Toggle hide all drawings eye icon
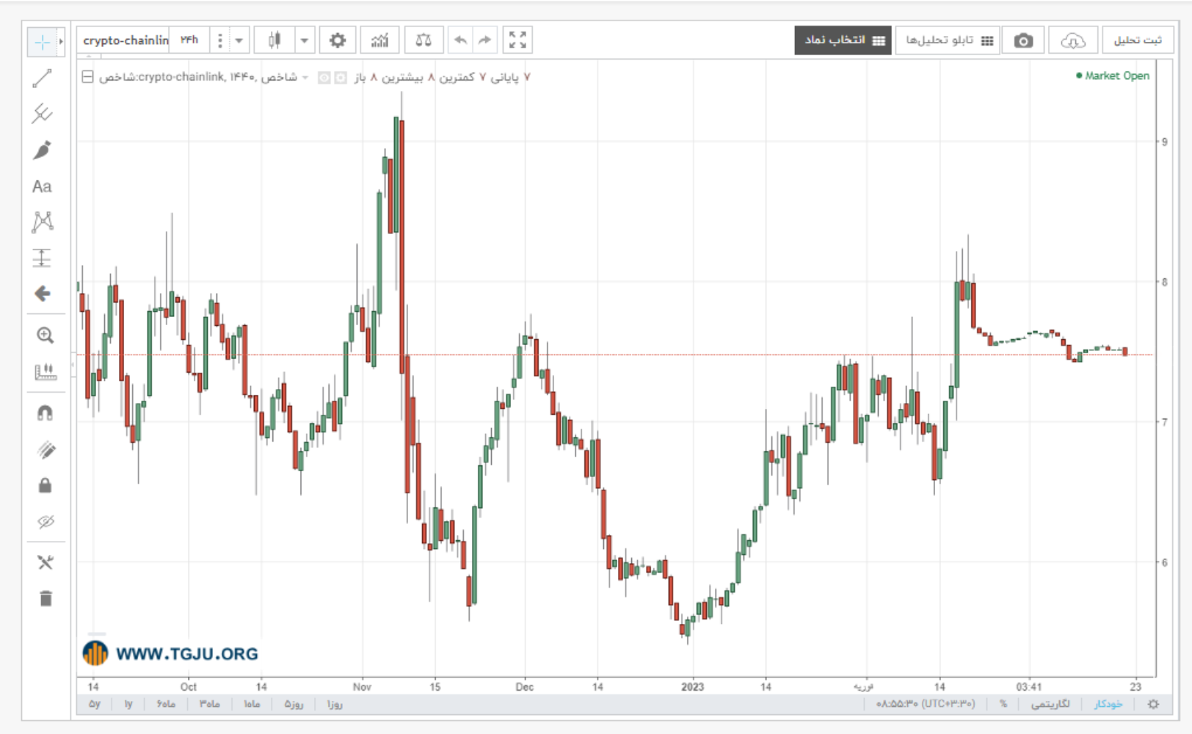The width and height of the screenshot is (1192, 734). [46, 522]
